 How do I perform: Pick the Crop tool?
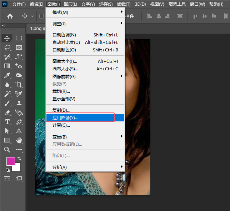pos(19,85)
